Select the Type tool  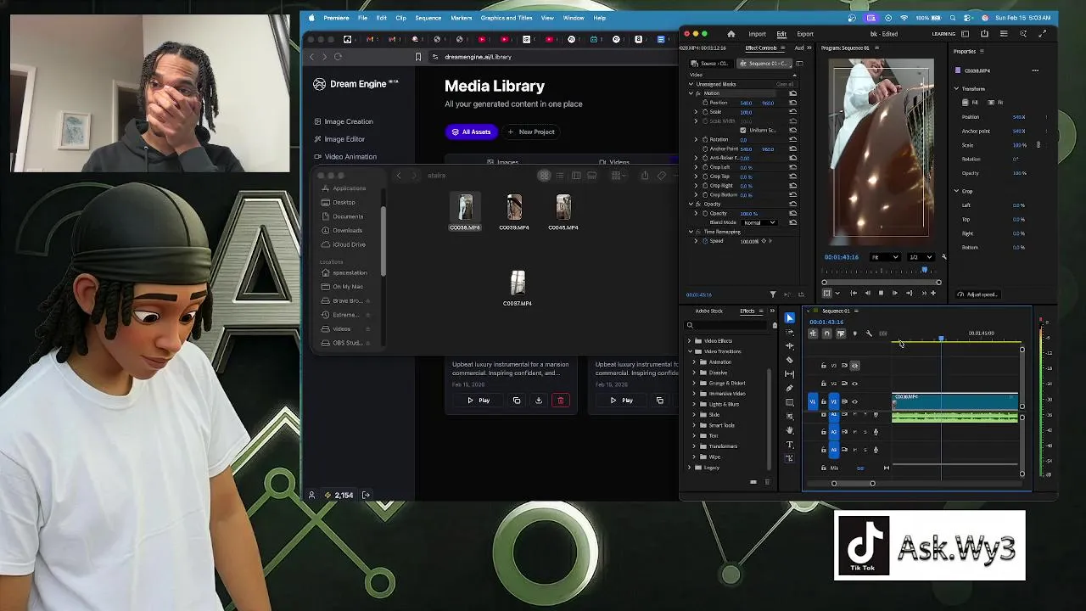790,445
